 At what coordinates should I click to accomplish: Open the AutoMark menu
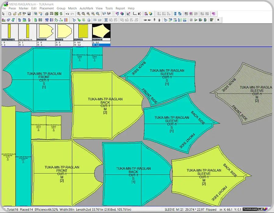pyautogui.click(x=86, y=9)
